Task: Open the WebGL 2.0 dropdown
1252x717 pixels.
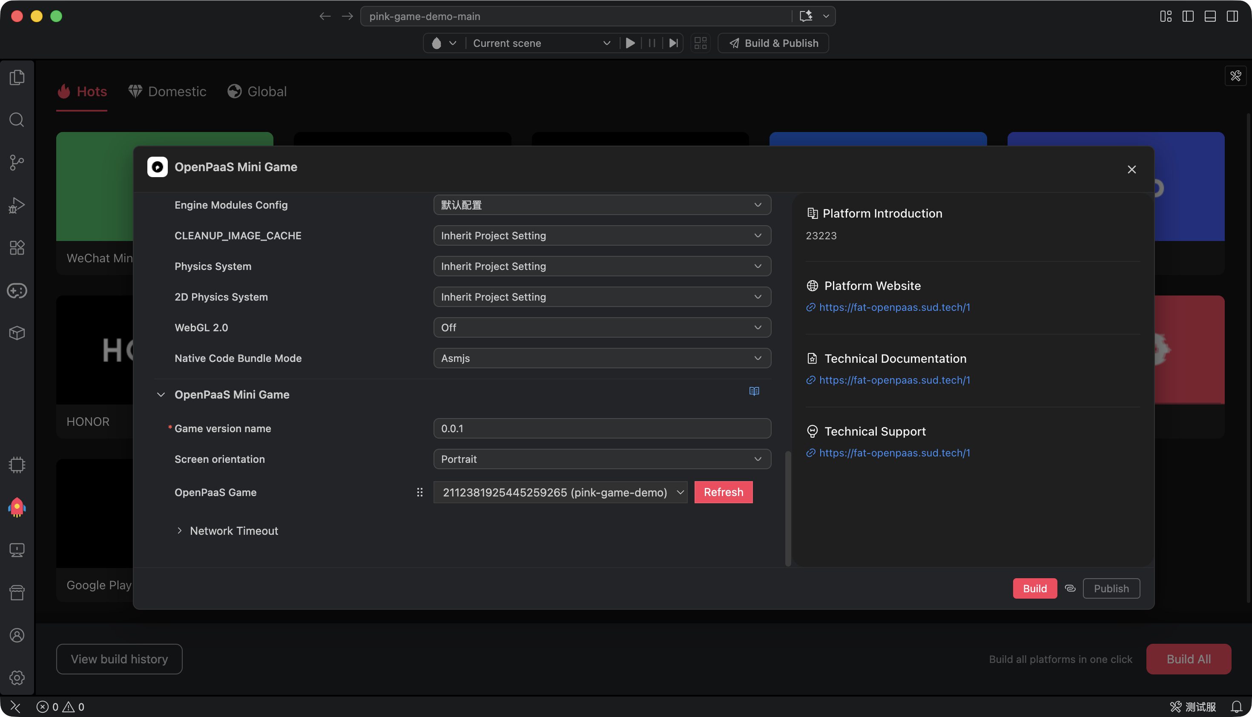Action: [602, 327]
